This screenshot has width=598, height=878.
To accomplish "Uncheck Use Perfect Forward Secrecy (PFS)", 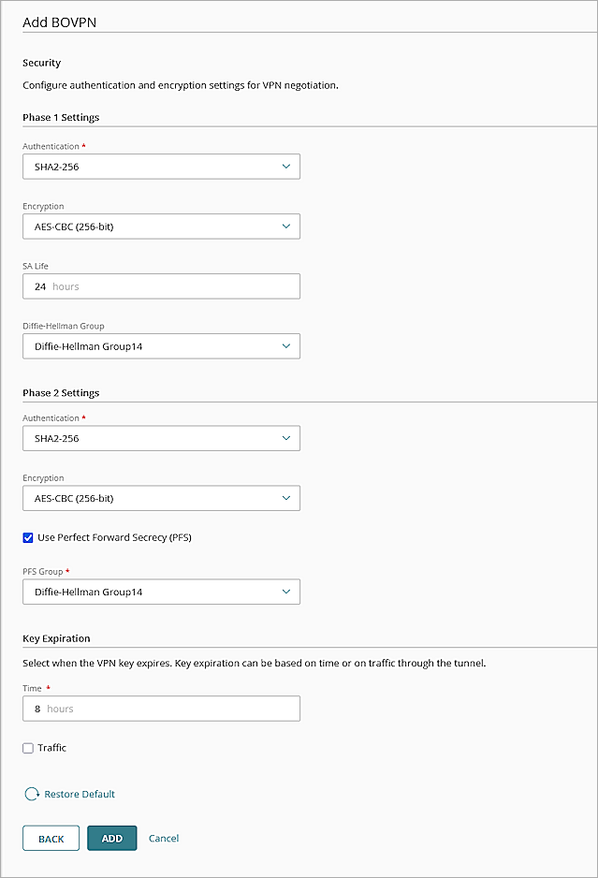I will point(27,537).
